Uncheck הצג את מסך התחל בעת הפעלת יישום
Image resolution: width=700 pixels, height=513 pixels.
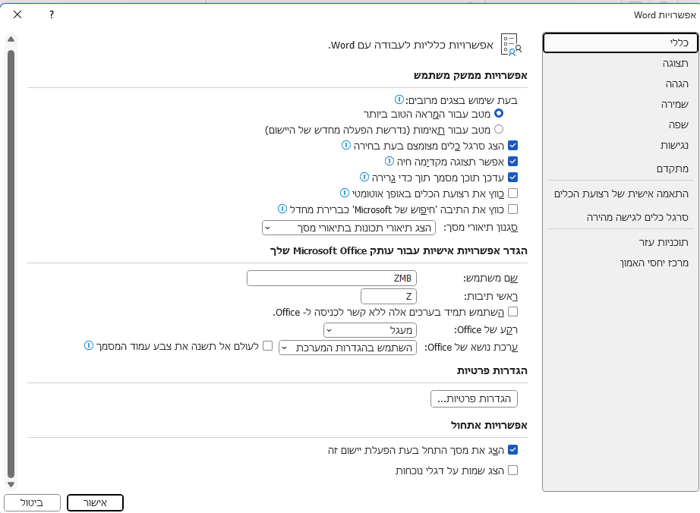(x=513, y=450)
